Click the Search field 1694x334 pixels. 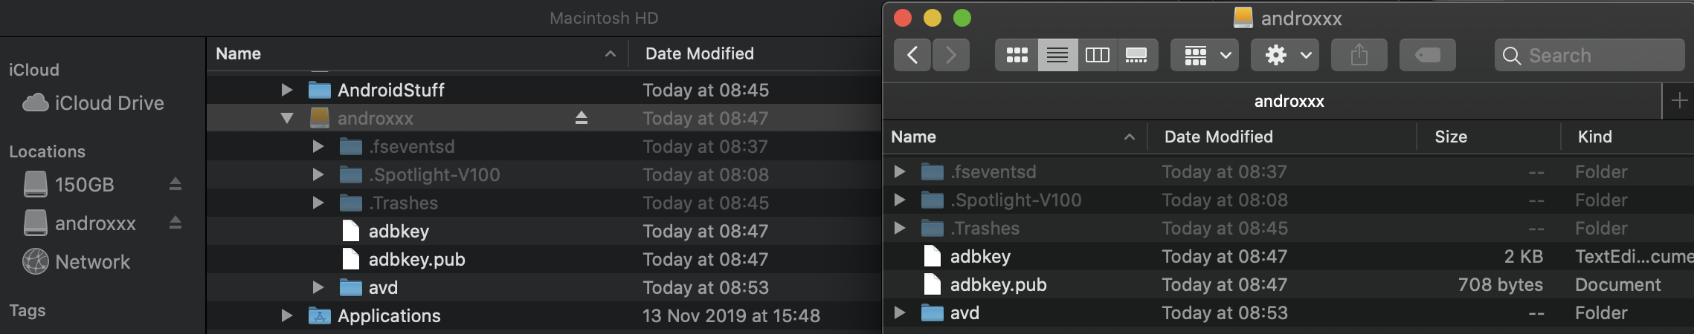pyautogui.click(x=1589, y=55)
